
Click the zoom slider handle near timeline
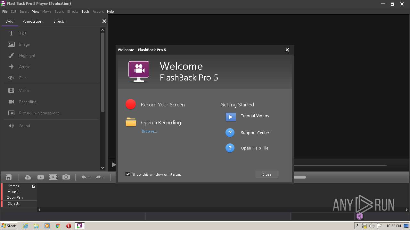(x=300, y=177)
